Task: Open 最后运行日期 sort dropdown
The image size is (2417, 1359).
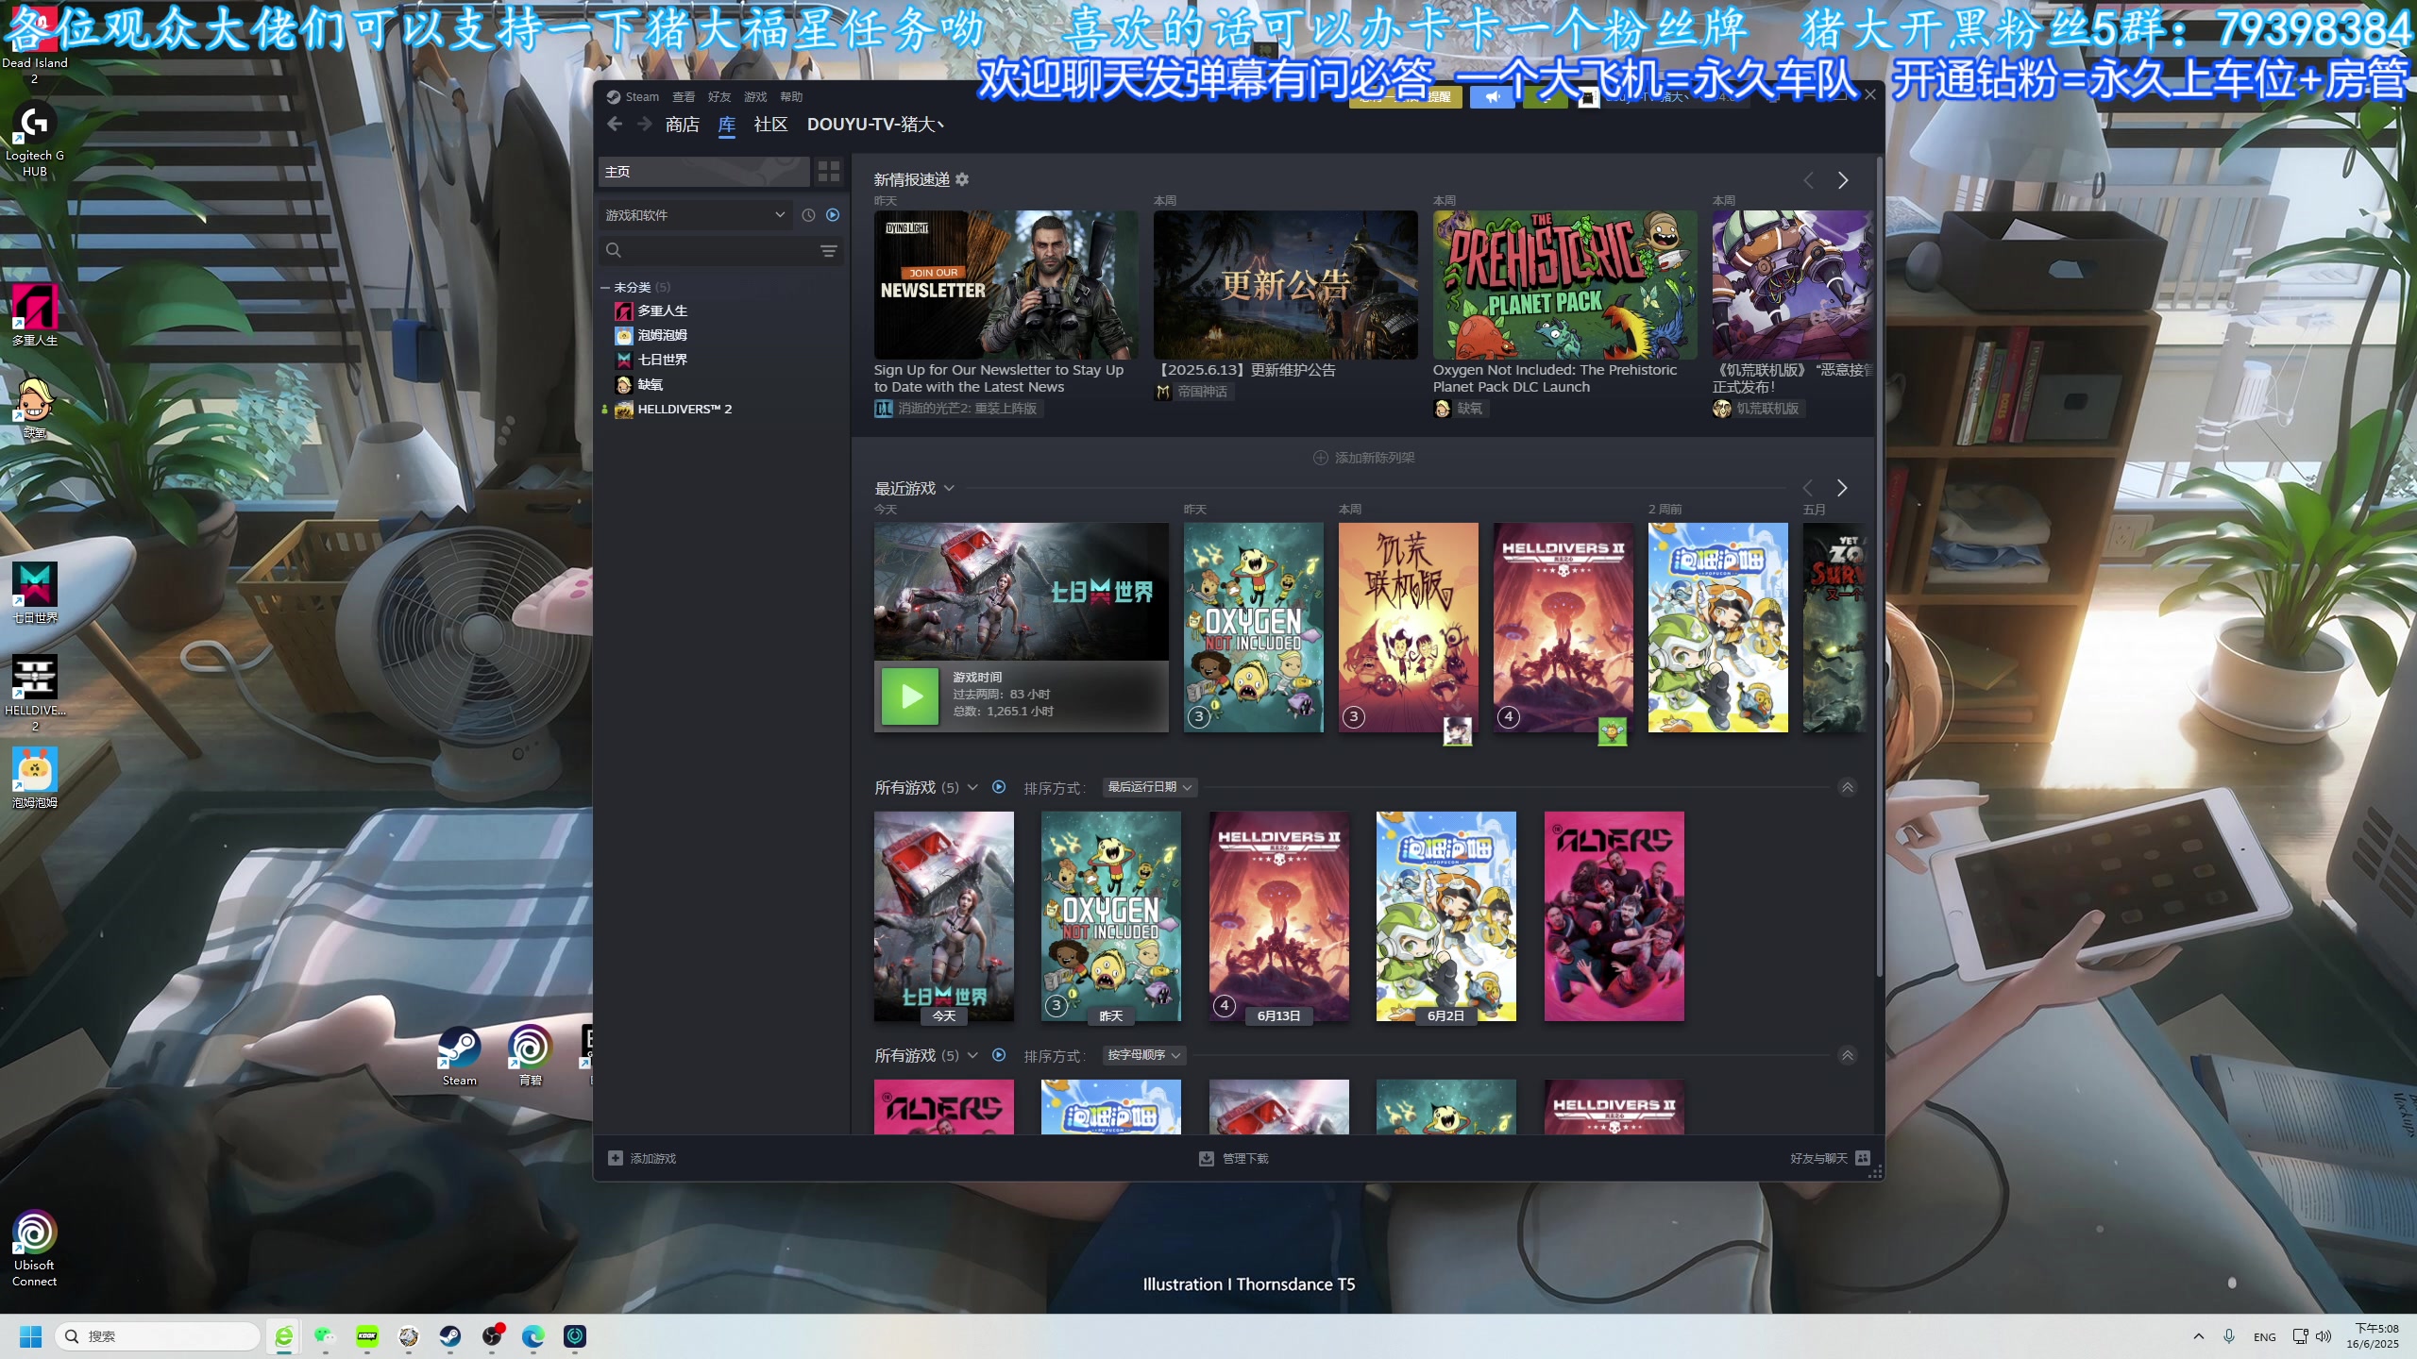Action: point(1149,787)
